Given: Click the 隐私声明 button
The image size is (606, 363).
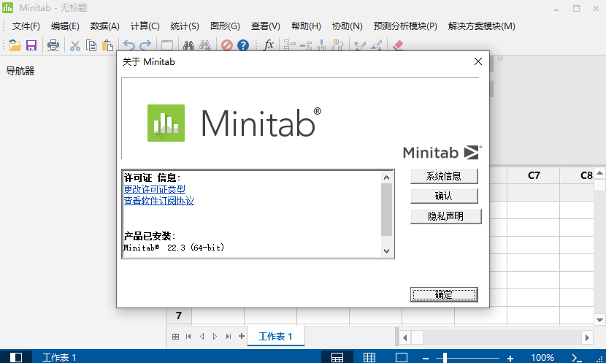Looking at the screenshot, I should click(x=445, y=216).
